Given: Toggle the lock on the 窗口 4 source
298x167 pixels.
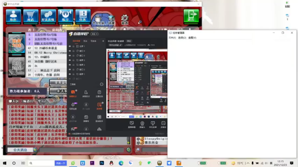Looking at the screenshot, I should [x=73, y=51].
